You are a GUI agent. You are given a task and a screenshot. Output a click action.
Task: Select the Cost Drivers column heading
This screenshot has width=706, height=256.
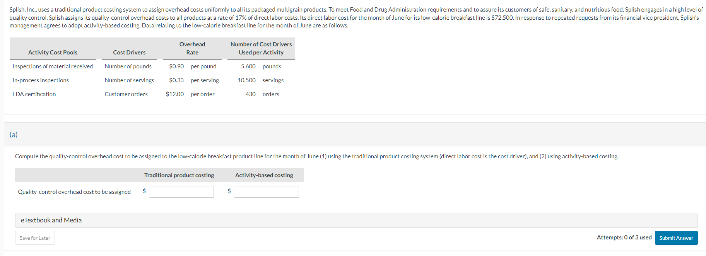pyautogui.click(x=129, y=52)
